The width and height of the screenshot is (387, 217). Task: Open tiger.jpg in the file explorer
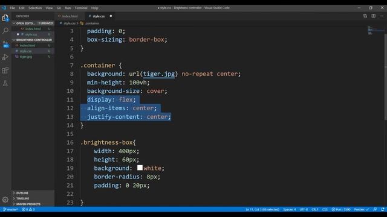[x=33, y=57]
